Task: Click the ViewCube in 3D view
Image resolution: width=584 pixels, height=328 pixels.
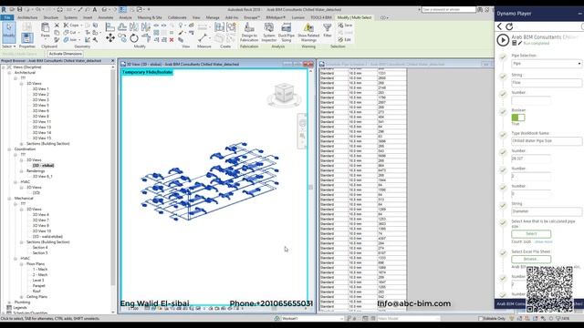Action: [x=284, y=93]
